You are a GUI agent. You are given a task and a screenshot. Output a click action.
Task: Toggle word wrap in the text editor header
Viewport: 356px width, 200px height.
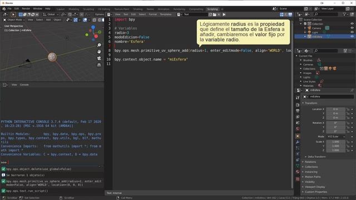[x=286, y=14]
